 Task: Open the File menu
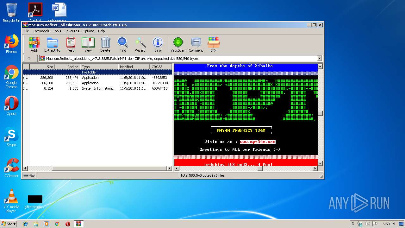click(26, 31)
